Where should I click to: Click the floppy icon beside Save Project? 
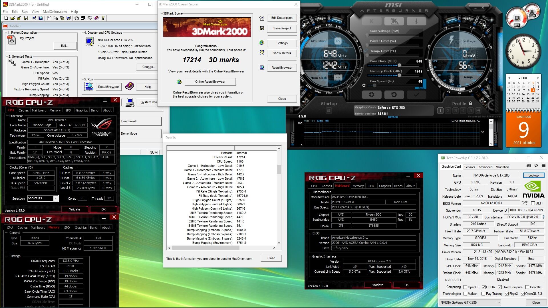click(262, 28)
